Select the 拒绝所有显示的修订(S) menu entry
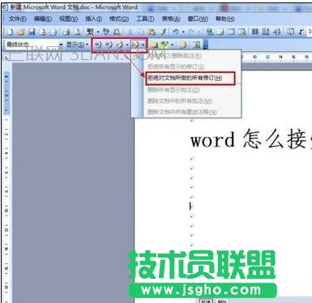This screenshot has height=303, width=312. click(x=186, y=66)
